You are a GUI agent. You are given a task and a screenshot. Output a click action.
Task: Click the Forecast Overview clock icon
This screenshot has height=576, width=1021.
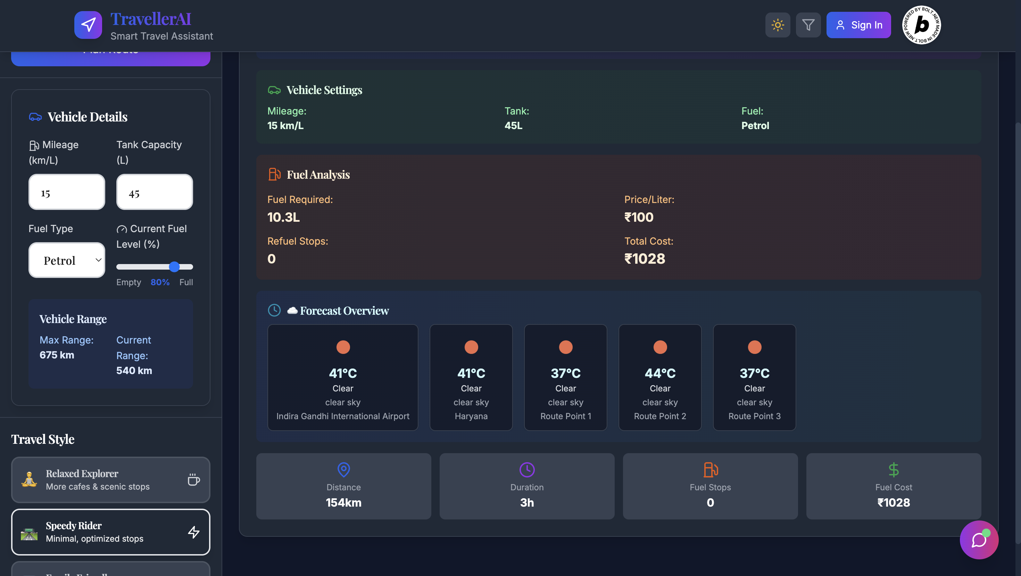[274, 310]
